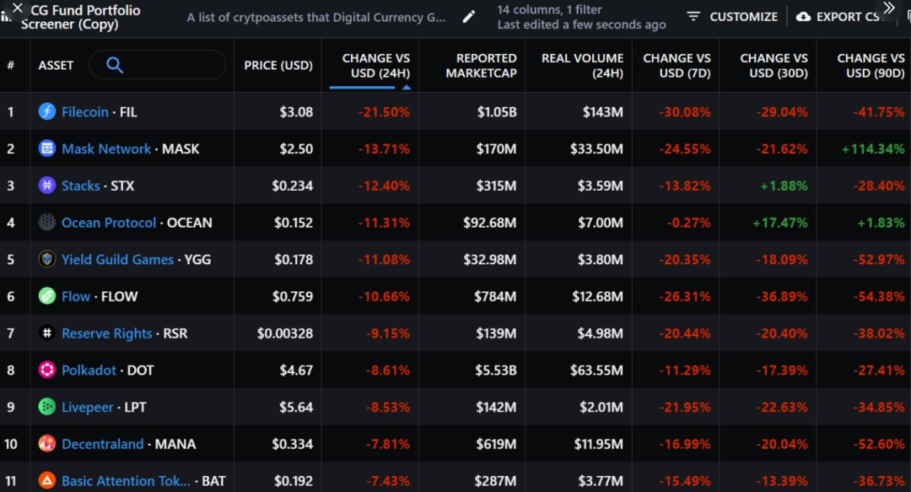Open the Livepeer asset link
Image resolution: width=911 pixels, height=492 pixels.
[x=87, y=407]
